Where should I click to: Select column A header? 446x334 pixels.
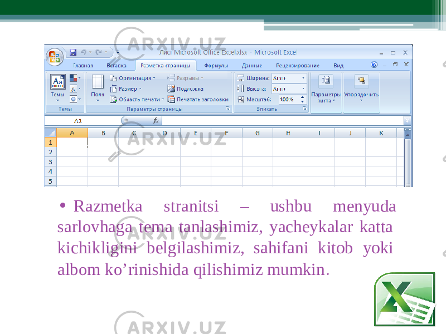coord(72,132)
